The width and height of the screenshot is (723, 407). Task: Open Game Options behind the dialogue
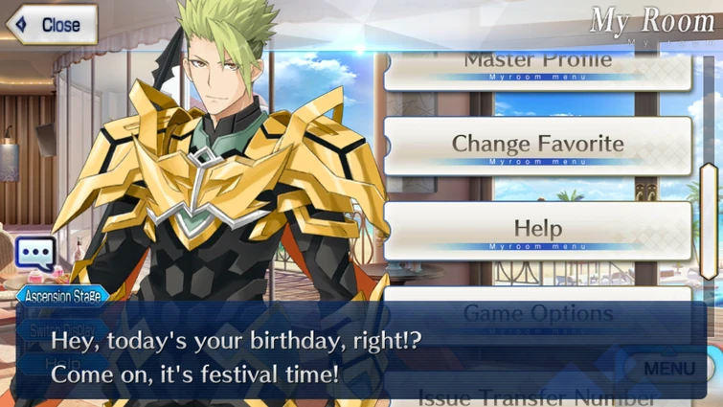pyautogui.click(x=537, y=316)
